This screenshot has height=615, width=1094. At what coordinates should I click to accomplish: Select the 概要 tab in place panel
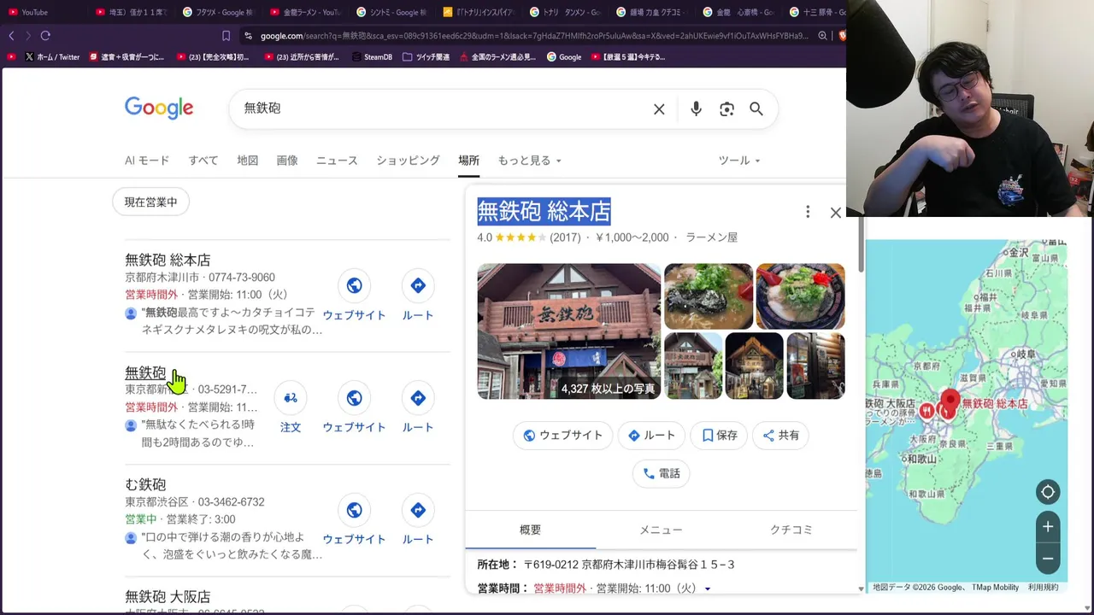(530, 530)
